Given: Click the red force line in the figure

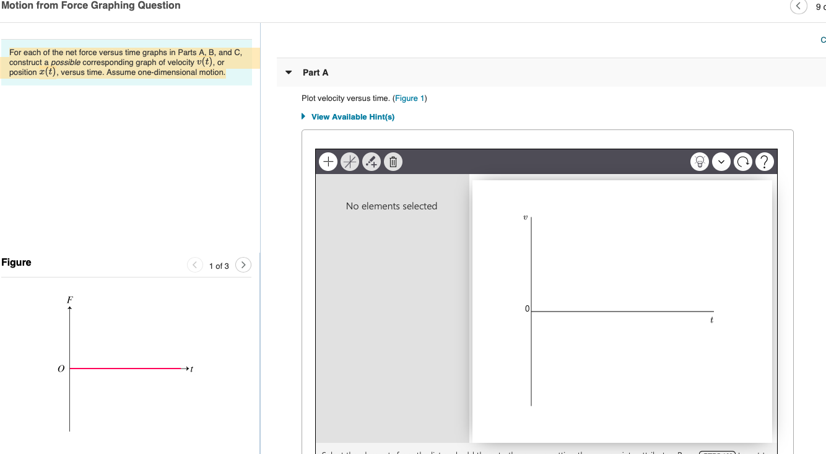Looking at the screenshot, I should point(124,369).
